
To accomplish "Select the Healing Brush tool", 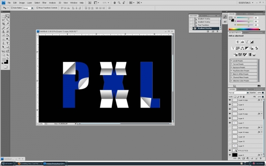I will pos(3,28).
